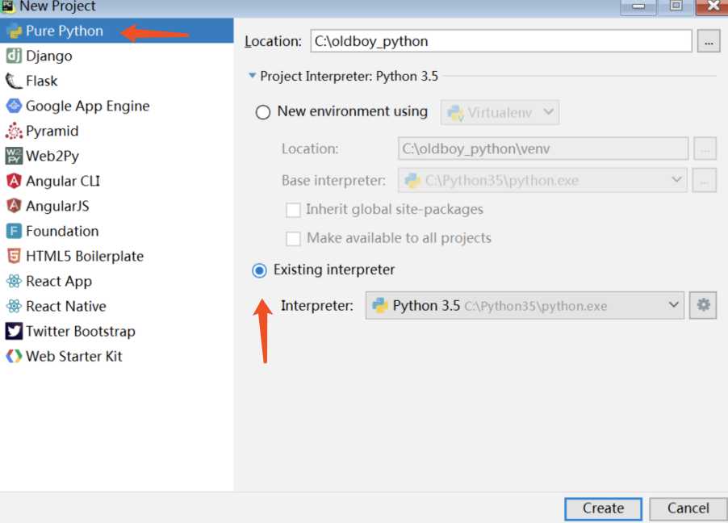Select New environment using radio button

[x=263, y=112]
